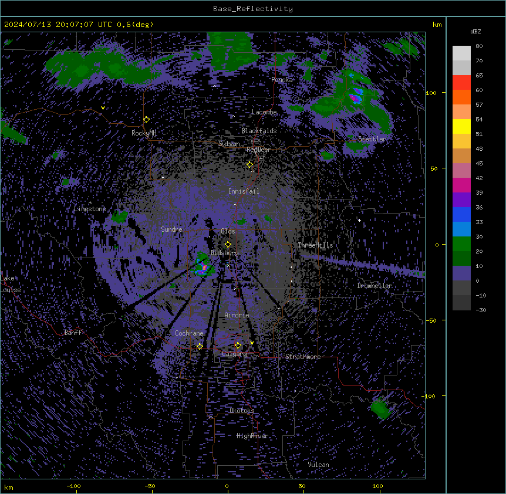
Task: Click the dBZ legend heading
Action: (x=475, y=32)
